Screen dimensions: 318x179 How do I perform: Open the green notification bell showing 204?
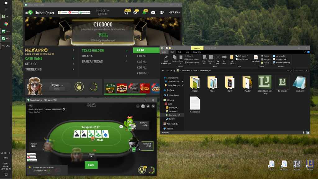coord(144,12)
